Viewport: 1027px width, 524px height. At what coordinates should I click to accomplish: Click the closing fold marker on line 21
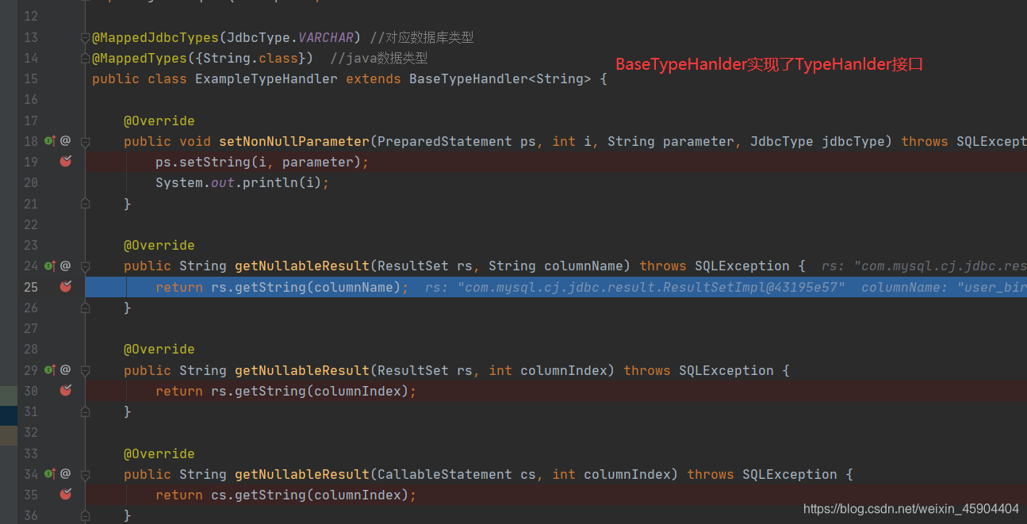(85, 204)
